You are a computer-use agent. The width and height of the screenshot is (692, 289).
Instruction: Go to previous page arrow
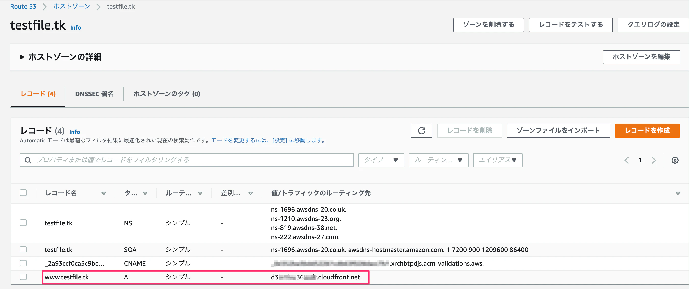click(627, 160)
